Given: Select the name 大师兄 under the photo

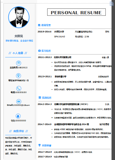Looking at the screenshot, I should [x=19, y=36].
